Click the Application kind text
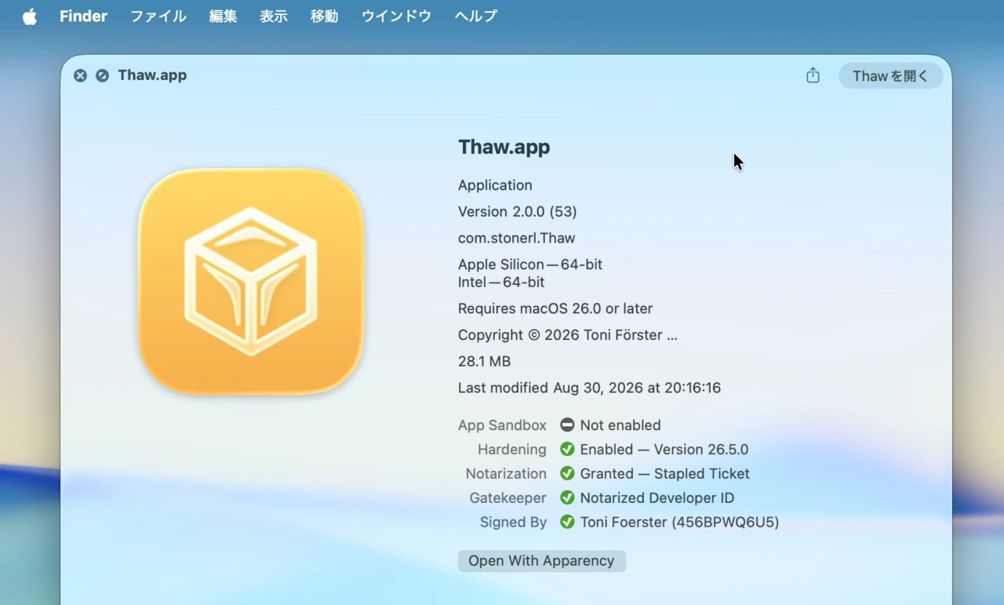Viewport: 1004px width, 605px height. [495, 185]
